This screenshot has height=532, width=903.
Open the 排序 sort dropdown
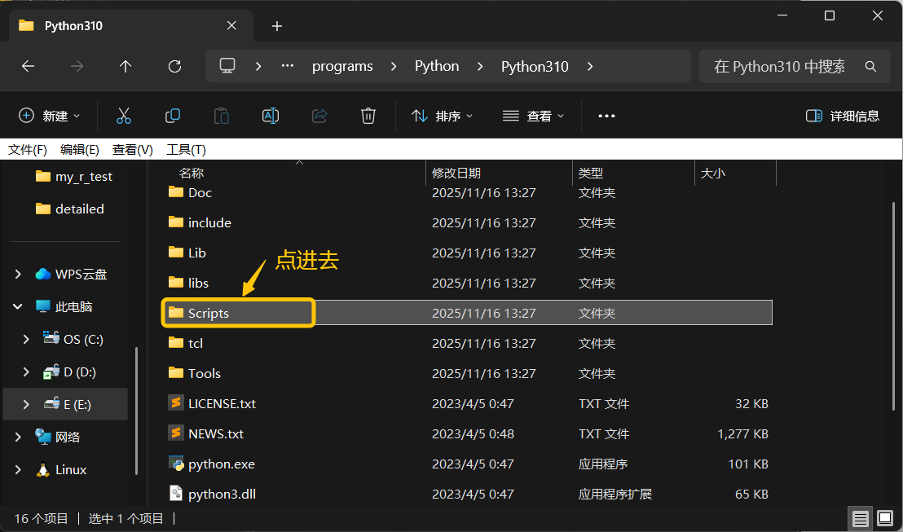pyautogui.click(x=443, y=116)
